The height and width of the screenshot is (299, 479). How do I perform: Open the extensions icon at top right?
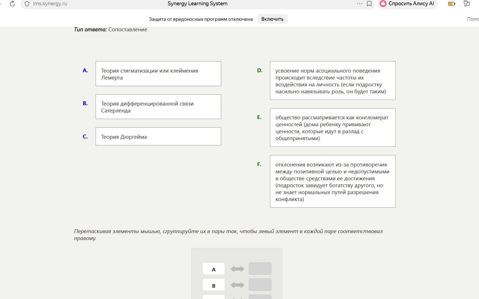click(467, 4)
